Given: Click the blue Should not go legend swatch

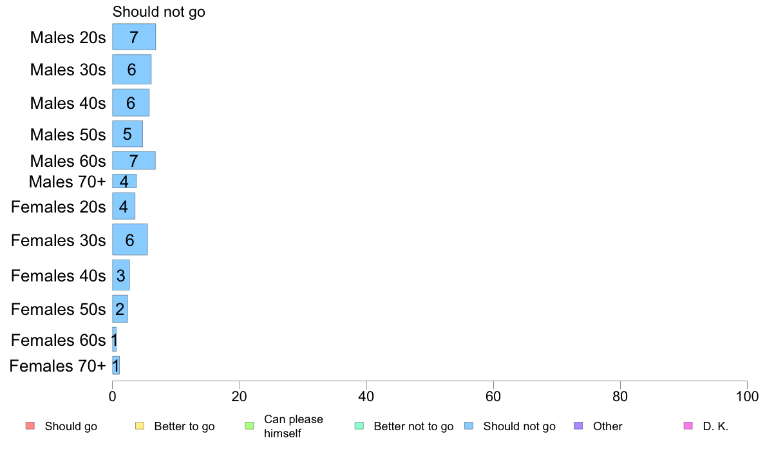Looking at the screenshot, I should [469, 426].
